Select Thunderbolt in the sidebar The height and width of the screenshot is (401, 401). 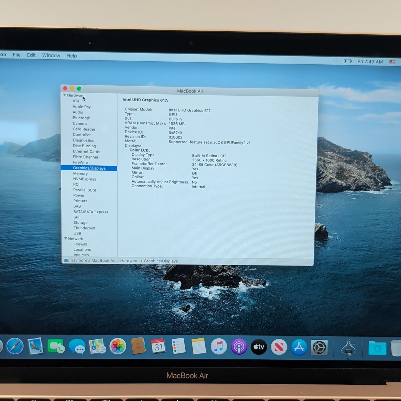click(84, 228)
